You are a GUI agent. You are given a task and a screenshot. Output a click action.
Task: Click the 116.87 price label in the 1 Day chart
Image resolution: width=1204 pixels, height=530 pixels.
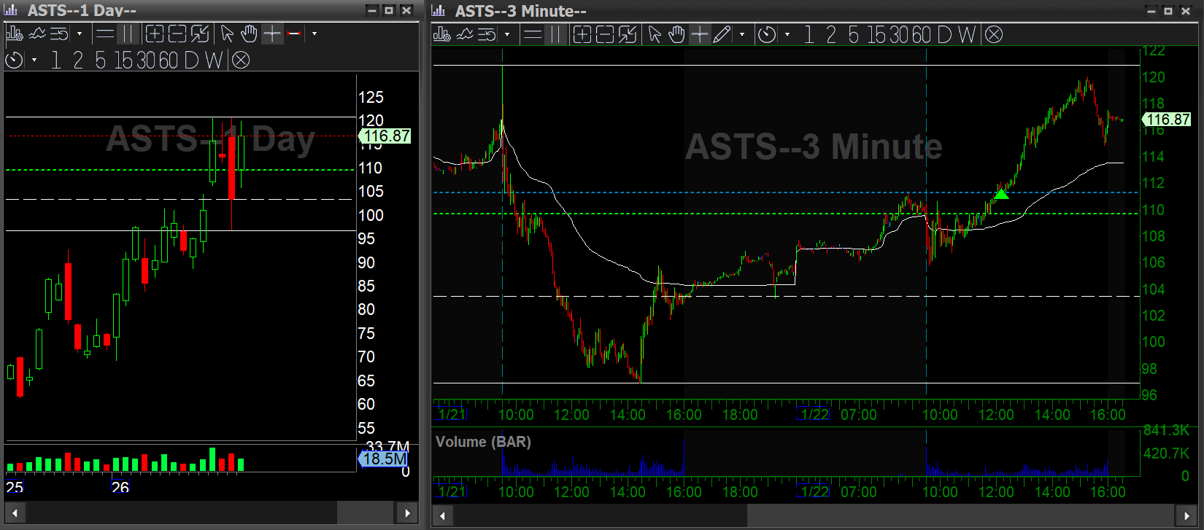(x=386, y=136)
